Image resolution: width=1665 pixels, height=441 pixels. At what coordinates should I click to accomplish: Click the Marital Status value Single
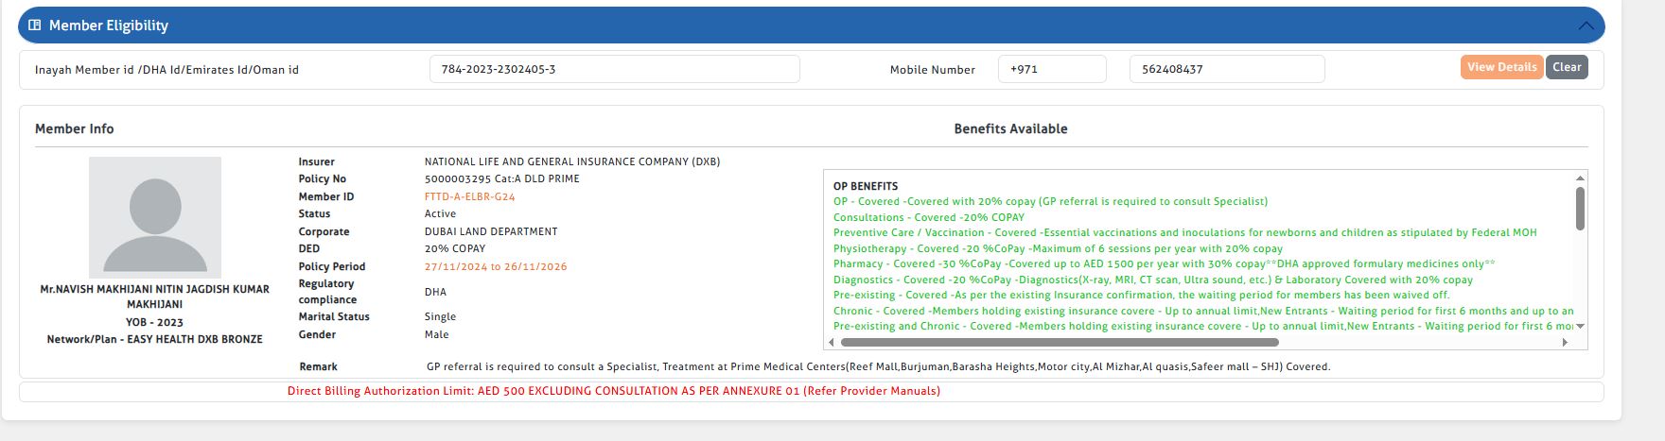tap(440, 316)
